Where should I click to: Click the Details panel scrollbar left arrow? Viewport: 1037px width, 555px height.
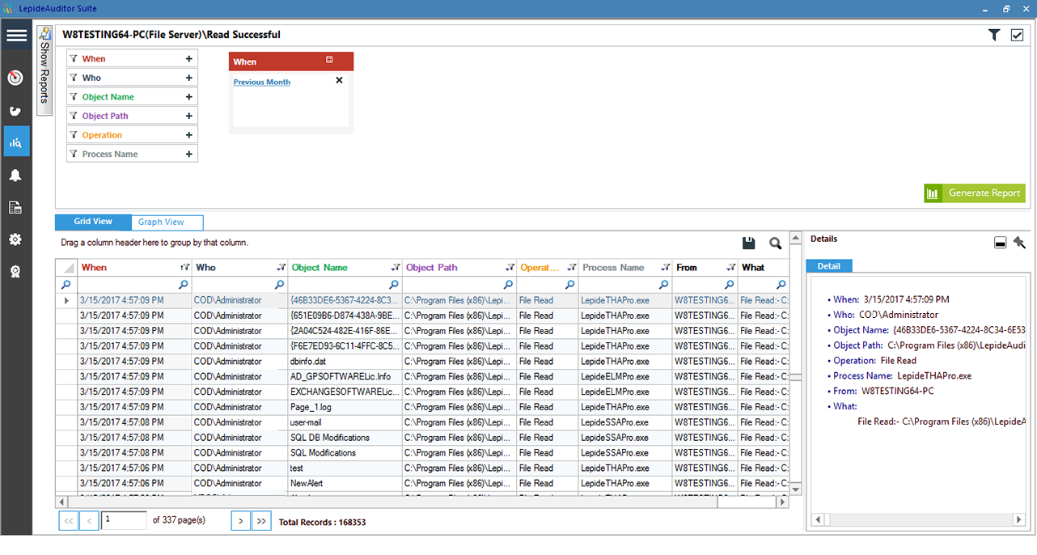pyautogui.click(x=817, y=520)
